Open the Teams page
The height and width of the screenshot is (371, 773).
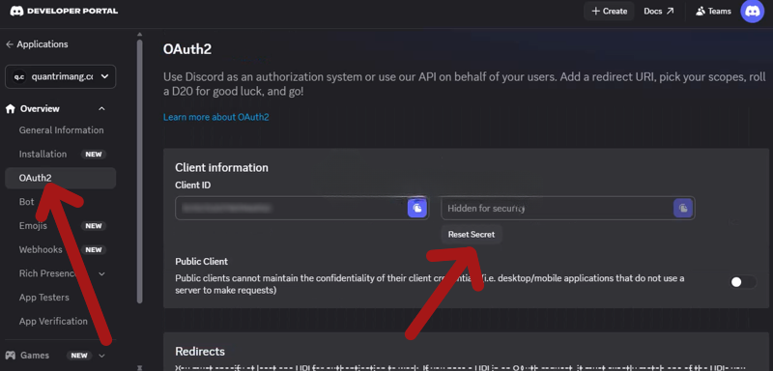click(x=713, y=11)
